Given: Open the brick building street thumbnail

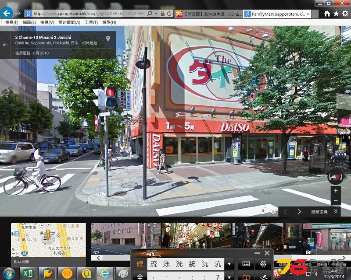Looking at the screenshot, I should (x=125, y=239).
